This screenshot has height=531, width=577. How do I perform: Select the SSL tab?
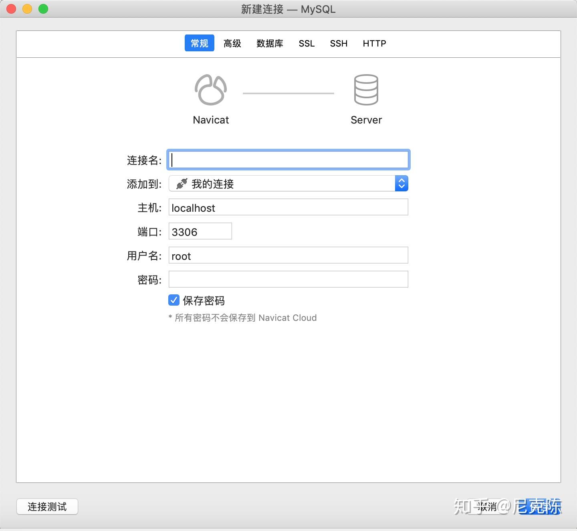point(307,43)
